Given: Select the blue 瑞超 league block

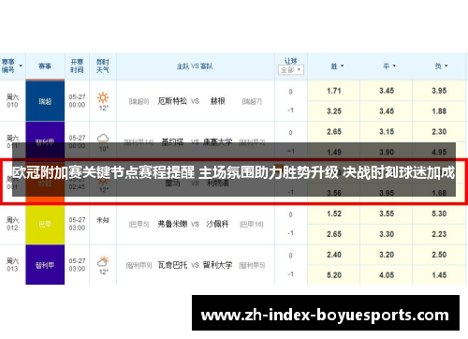Looking at the screenshot, I should [x=45, y=101].
